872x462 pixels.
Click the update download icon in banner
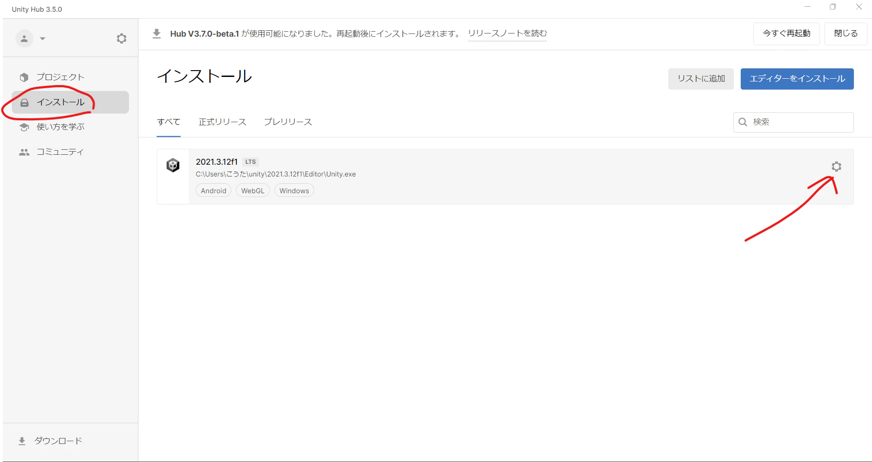point(157,34)
